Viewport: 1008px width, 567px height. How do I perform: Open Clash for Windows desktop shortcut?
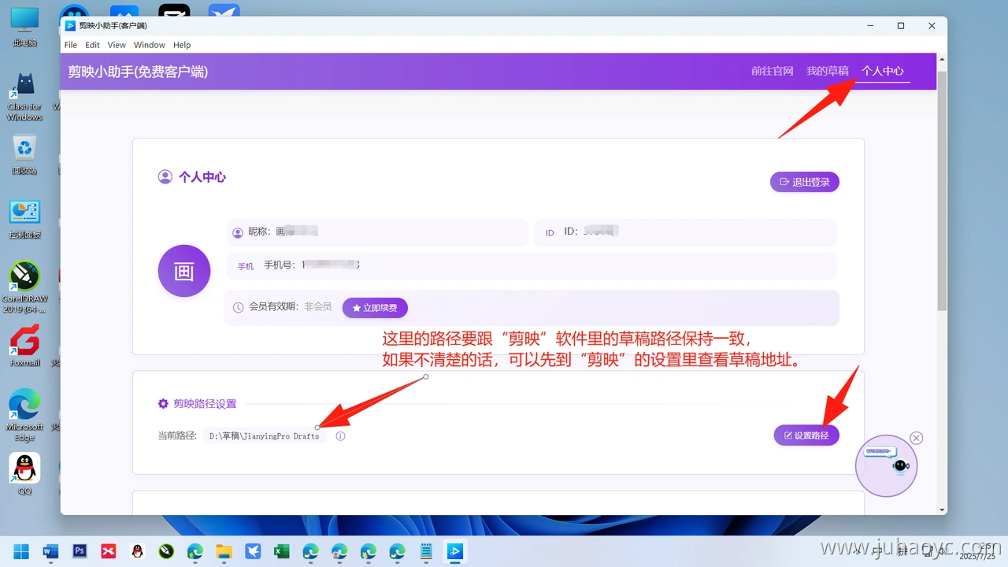(x=24, y=96)
